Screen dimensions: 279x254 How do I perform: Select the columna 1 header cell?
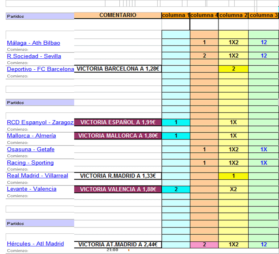point(176,15)
